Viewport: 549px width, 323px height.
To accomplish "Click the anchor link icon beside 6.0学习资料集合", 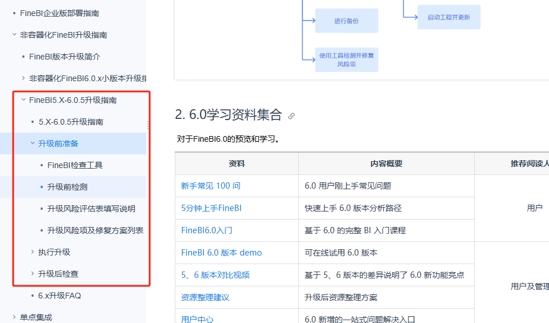I will tap(291, 116).
